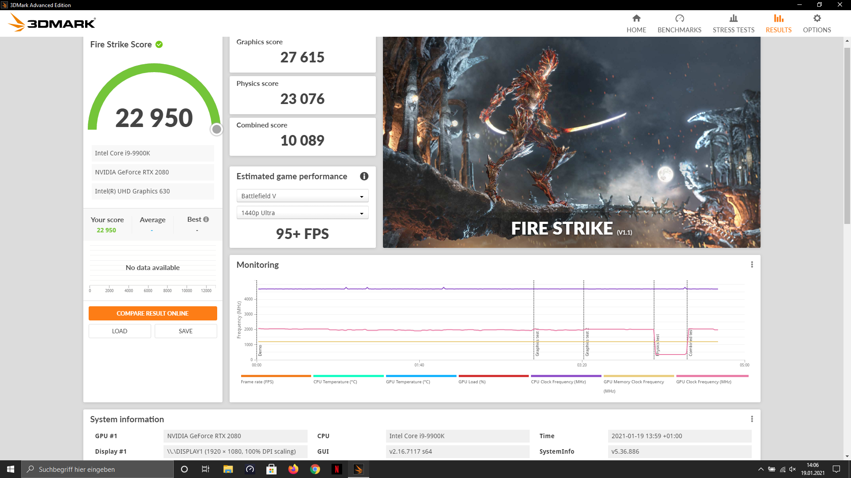The image size is (851, 478).
Task: Click the Intel(R) UHD Graphics 630 entry
Action: point(152,191)
